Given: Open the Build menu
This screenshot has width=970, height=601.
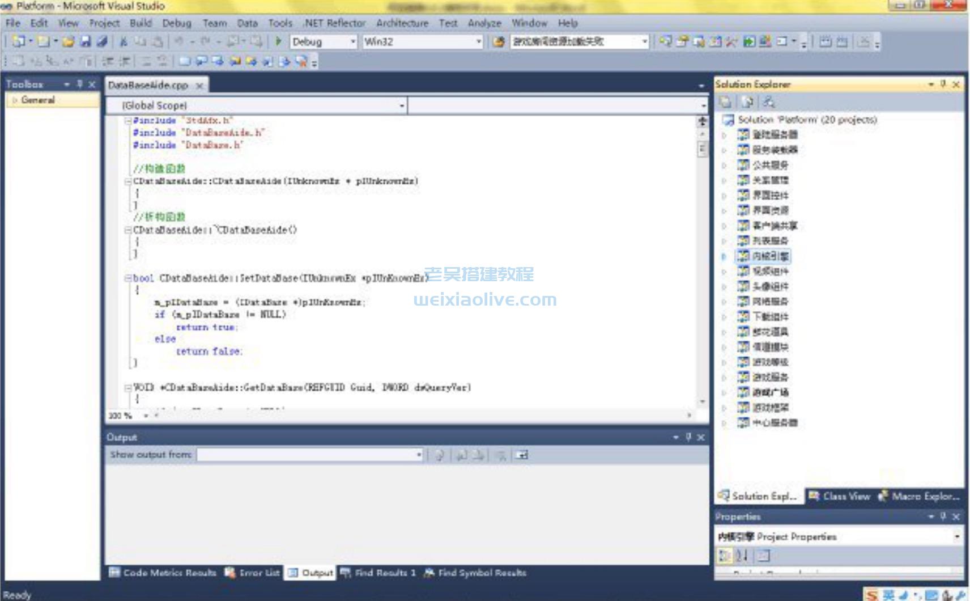Looking at the screenshot, I should tap(141, 23).
